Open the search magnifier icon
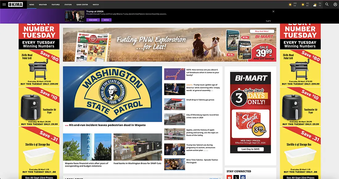The image size is (339, 179). 327,4
